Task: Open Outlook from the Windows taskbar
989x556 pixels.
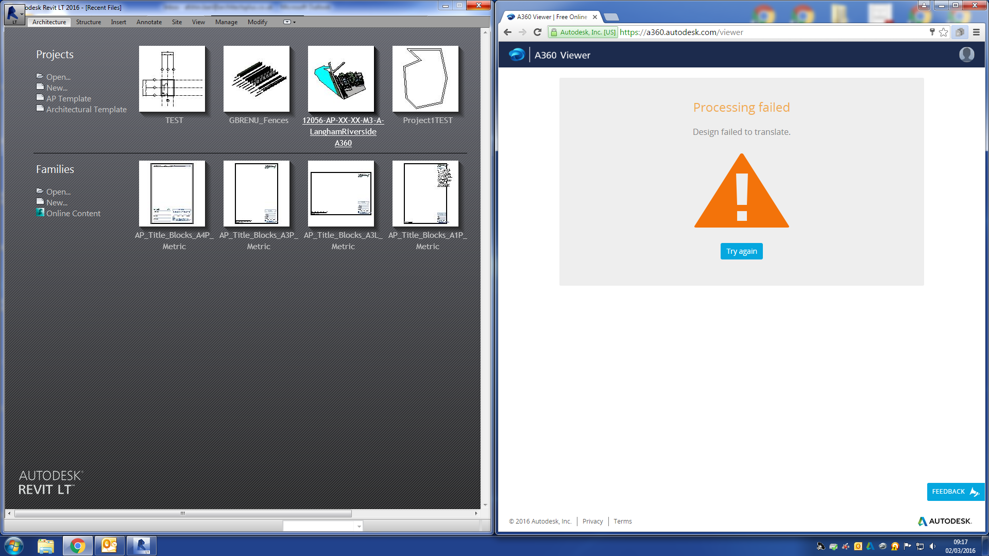Action: point(109,546)
